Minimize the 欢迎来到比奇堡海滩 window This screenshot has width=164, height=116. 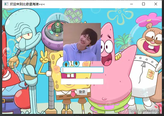[x=132, y=4]
